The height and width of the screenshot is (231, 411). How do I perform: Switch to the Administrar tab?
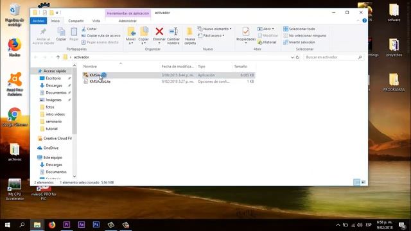point(128,21)
